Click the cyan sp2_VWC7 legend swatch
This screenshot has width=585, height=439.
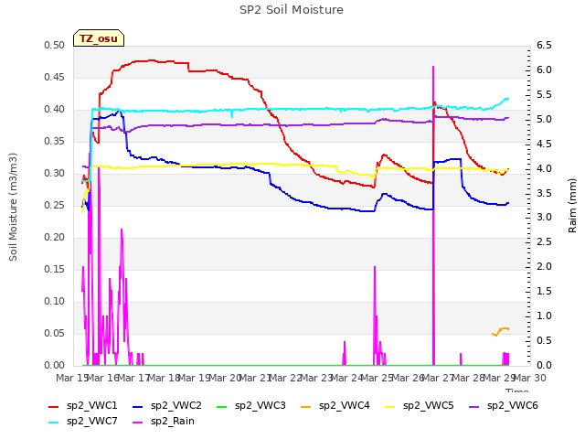coord(54,423)
